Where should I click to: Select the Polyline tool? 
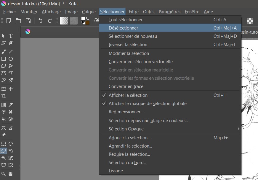click(x=11, y=66)
